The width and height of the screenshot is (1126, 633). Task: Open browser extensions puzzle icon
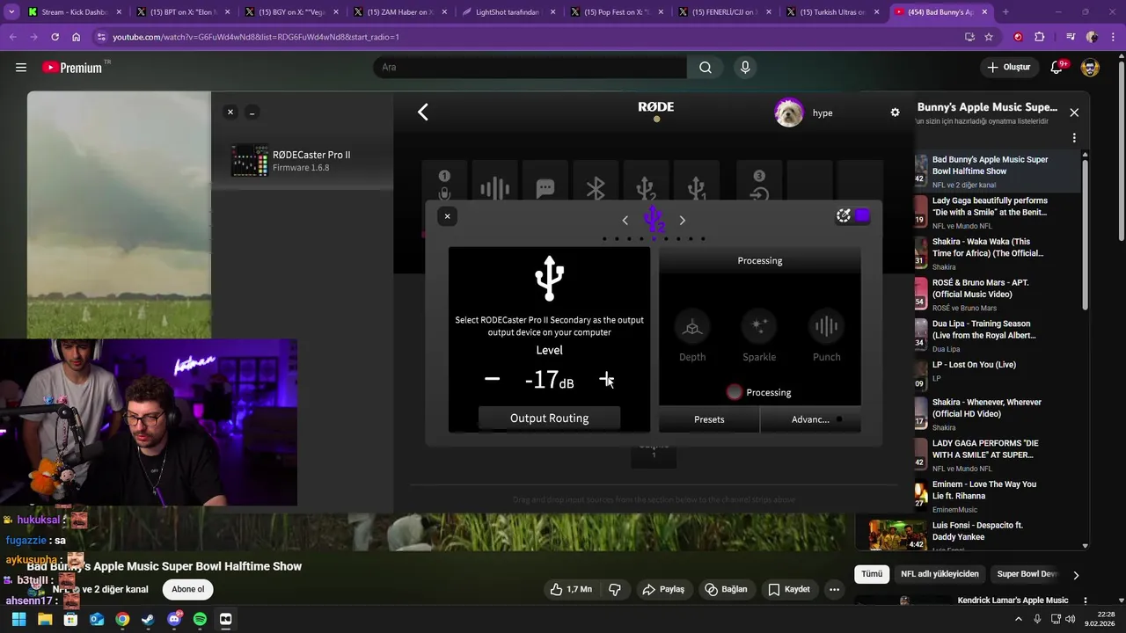coord(1040,37)
